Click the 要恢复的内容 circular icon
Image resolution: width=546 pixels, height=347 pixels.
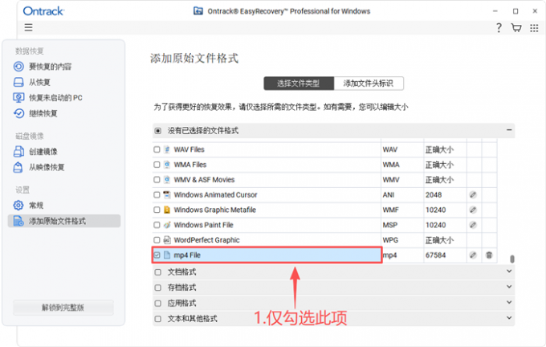18,67
